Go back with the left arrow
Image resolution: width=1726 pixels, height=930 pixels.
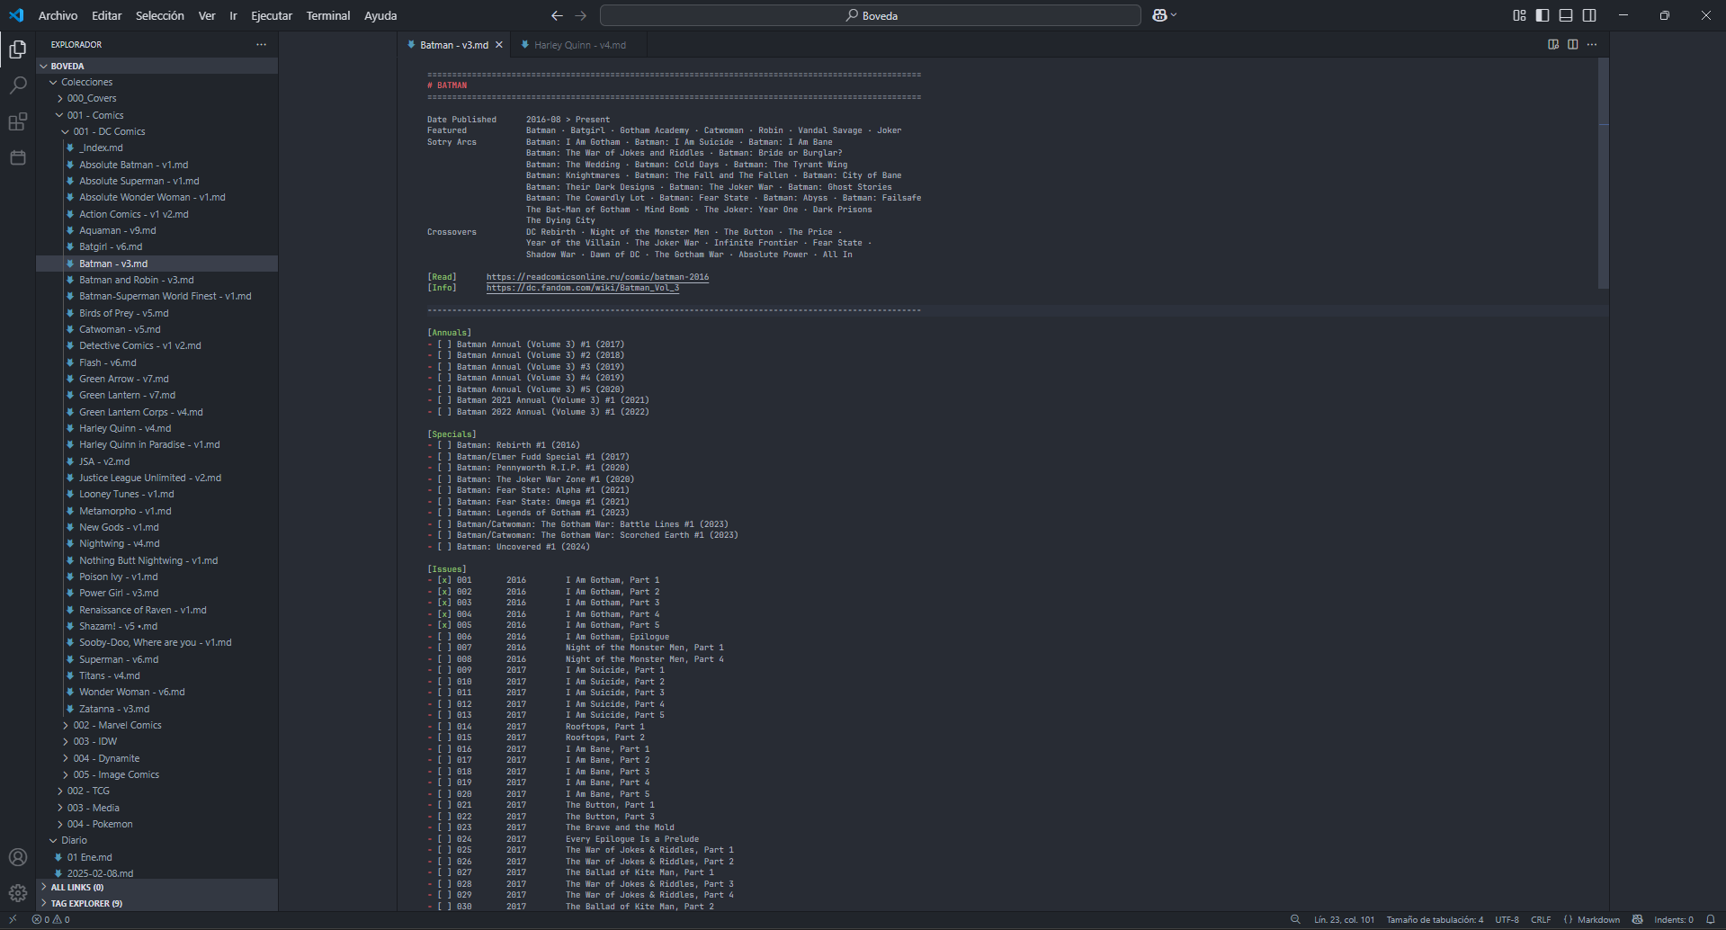[x=557, y=15]
